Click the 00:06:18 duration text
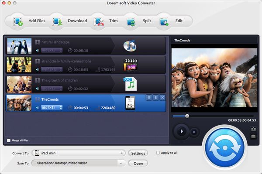262x174 pixels. click(81, 51)
